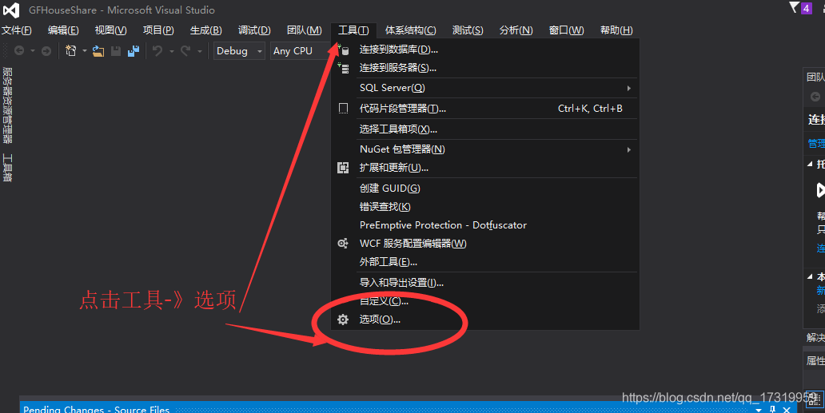Click the notifications flag icon
Image resolution: width=825 pixels, height=413 pixels.
(794, 7)
